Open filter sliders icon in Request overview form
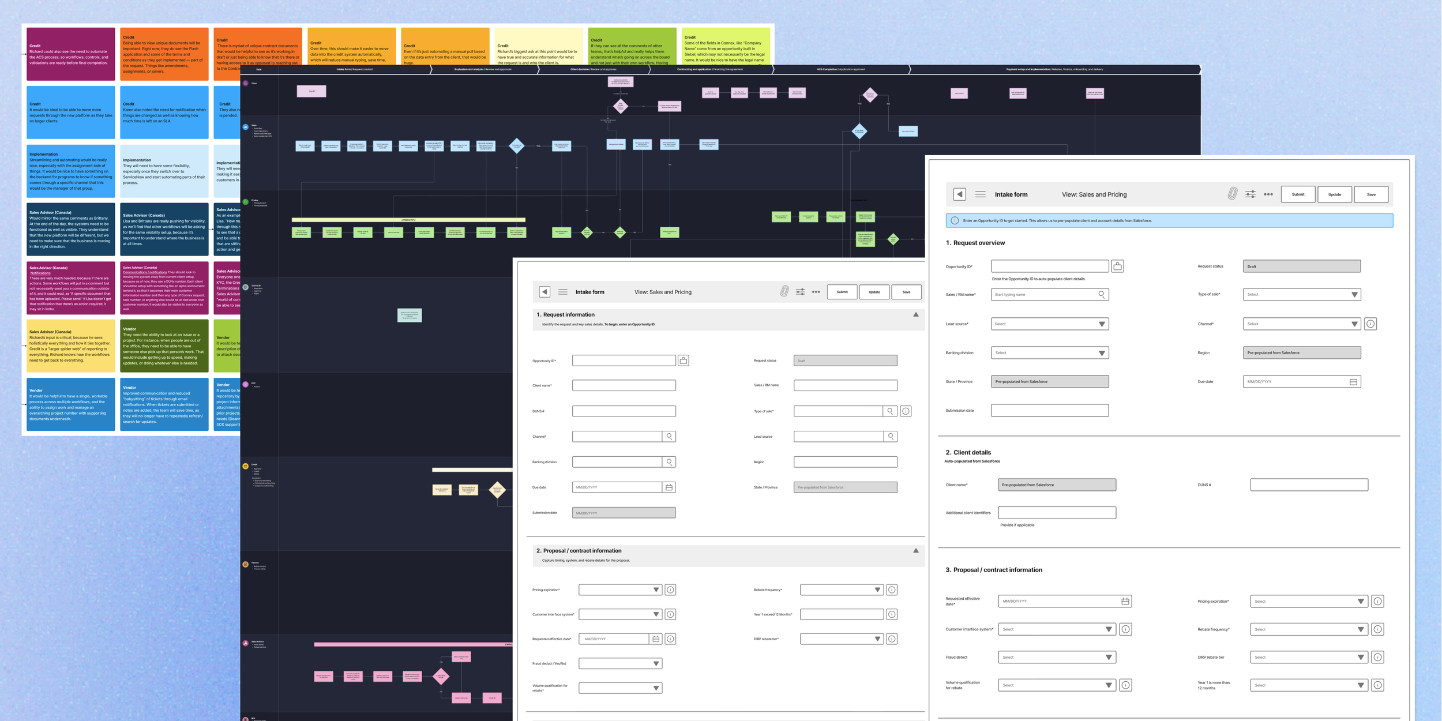 click(x=1250, y=194)
